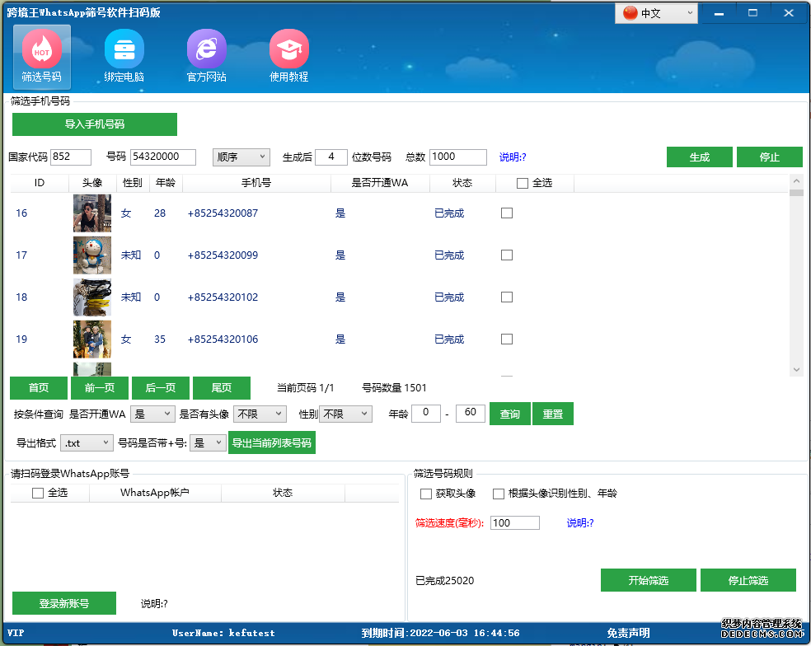Click the 国家代码 input field
Viewport: 811px width, 646px height.
pyautogui.click(x=71, y=157)
